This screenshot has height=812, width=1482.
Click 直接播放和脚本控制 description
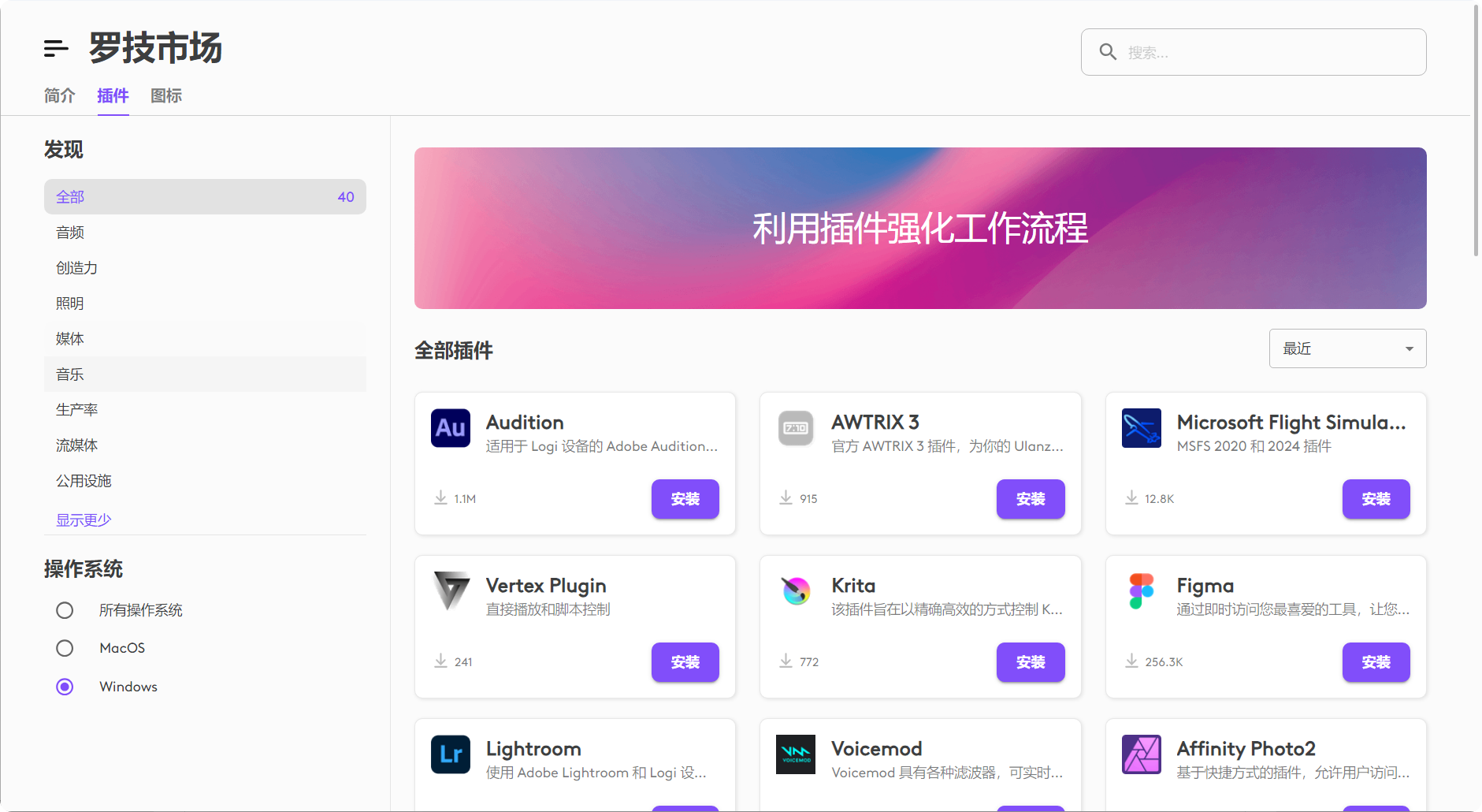[548, 609]
